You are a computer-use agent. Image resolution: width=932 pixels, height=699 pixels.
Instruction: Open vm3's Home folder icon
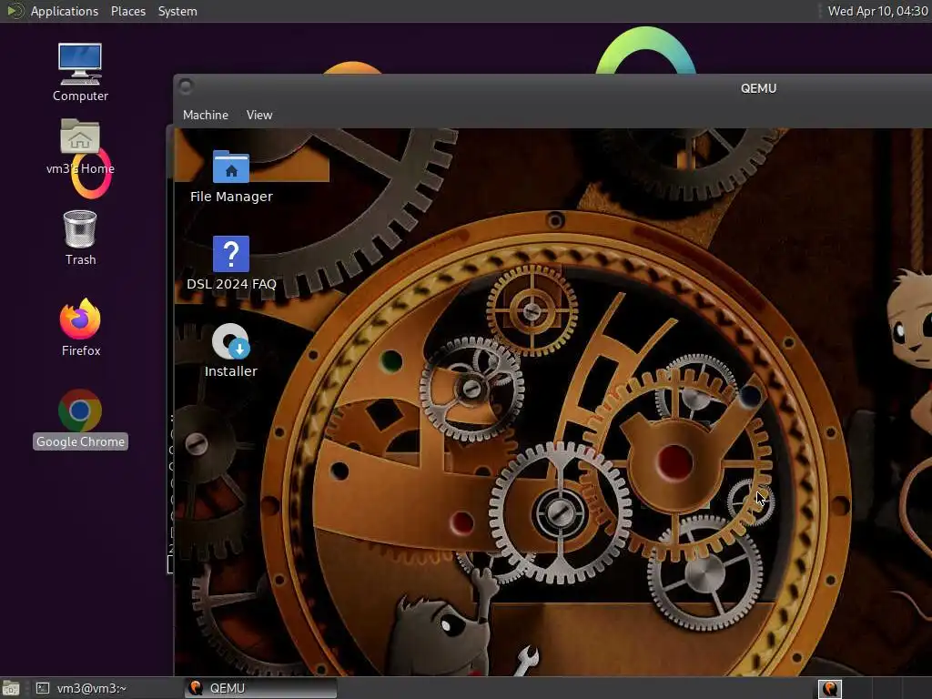coord(80,147)
